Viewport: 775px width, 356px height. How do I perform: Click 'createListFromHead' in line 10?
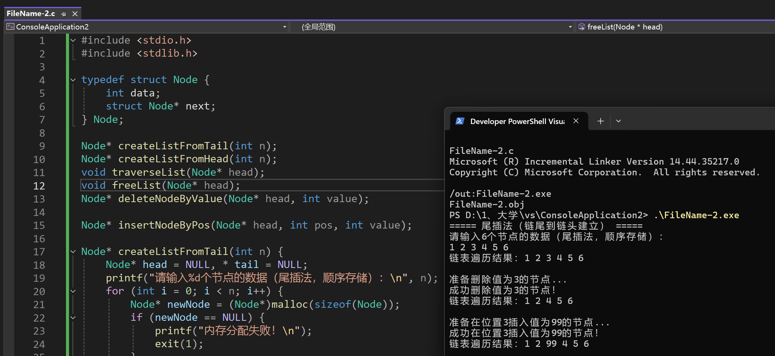[x=173, y=159]
